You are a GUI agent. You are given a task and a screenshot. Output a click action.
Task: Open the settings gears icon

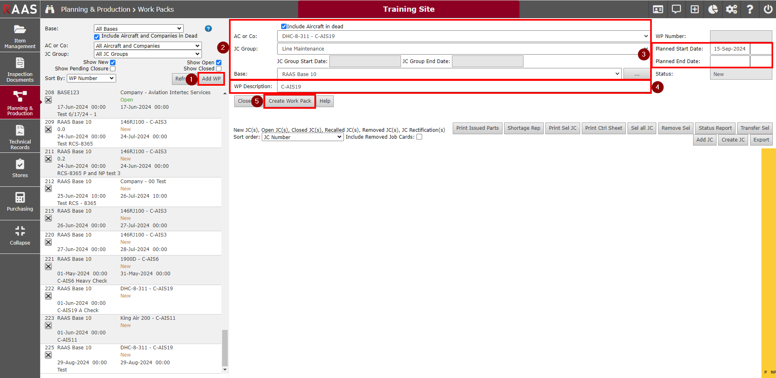[731, 9]
